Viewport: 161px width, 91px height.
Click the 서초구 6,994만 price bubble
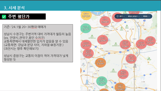coord(105,21)
